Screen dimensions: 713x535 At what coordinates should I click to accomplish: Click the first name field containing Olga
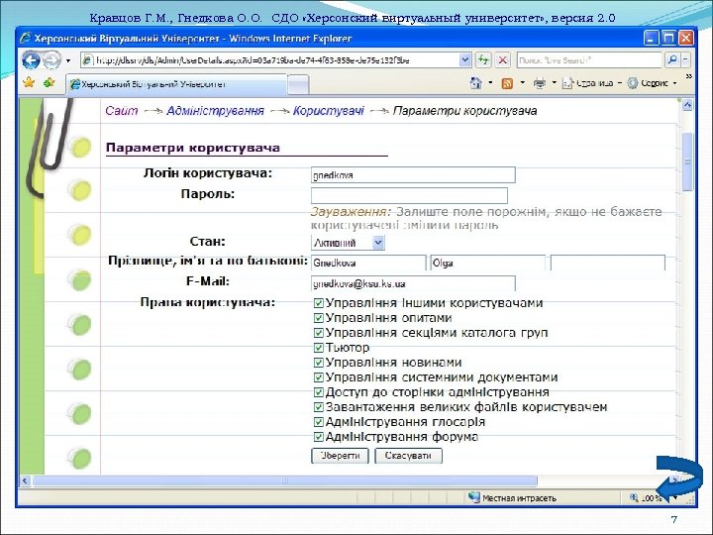[x=488, y=263]
